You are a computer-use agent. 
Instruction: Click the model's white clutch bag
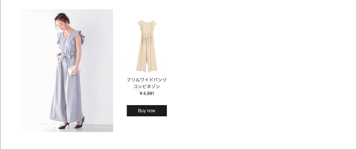(74, 70)
